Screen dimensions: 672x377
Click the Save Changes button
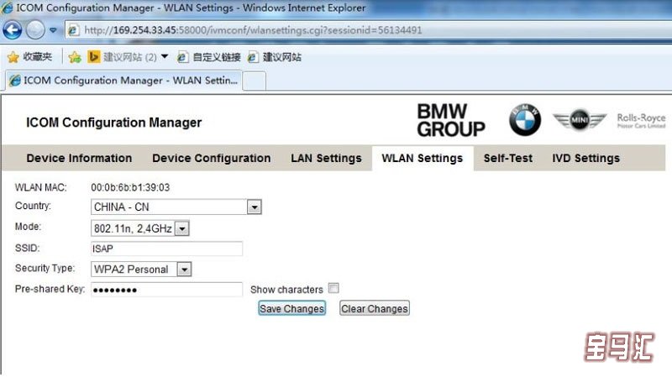291,308
